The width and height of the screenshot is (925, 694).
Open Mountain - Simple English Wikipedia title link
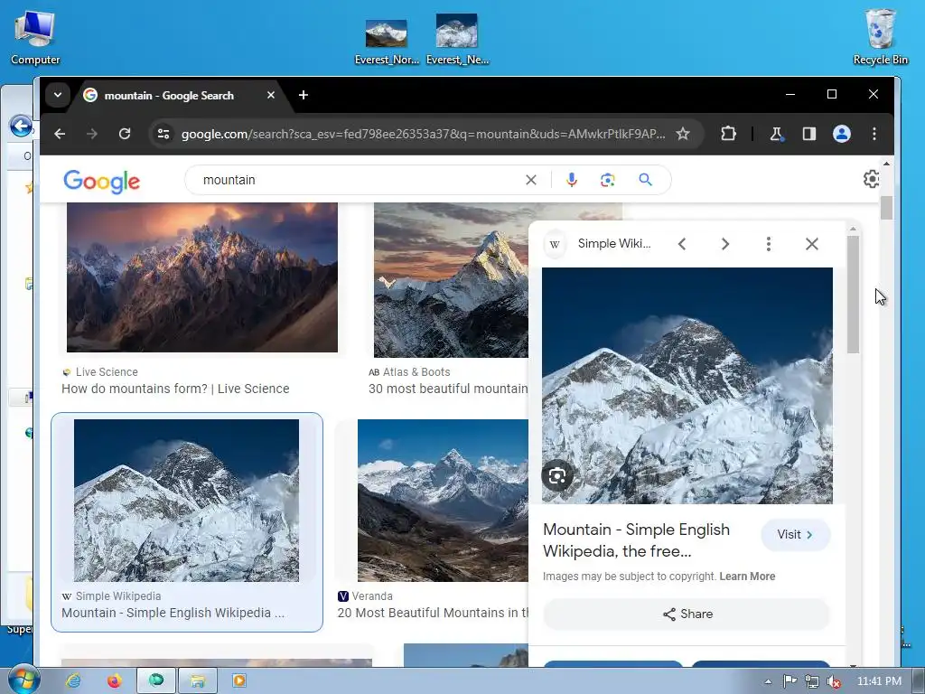click(x=637, y=540)
